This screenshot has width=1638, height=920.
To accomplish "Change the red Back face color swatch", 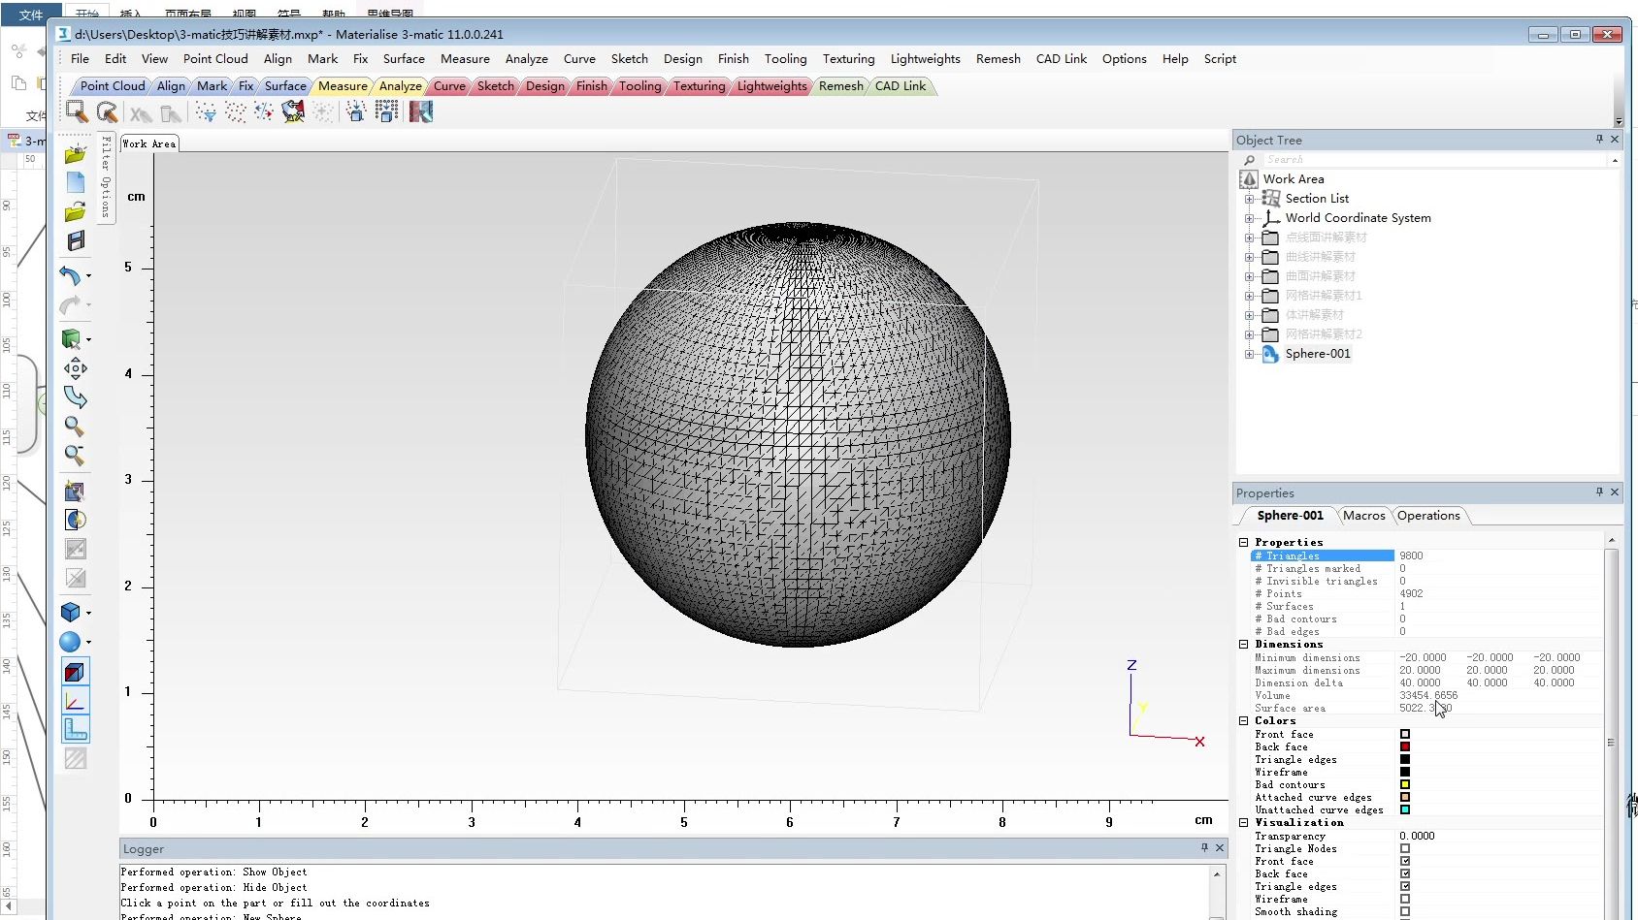I will (x=1404, y=746).
